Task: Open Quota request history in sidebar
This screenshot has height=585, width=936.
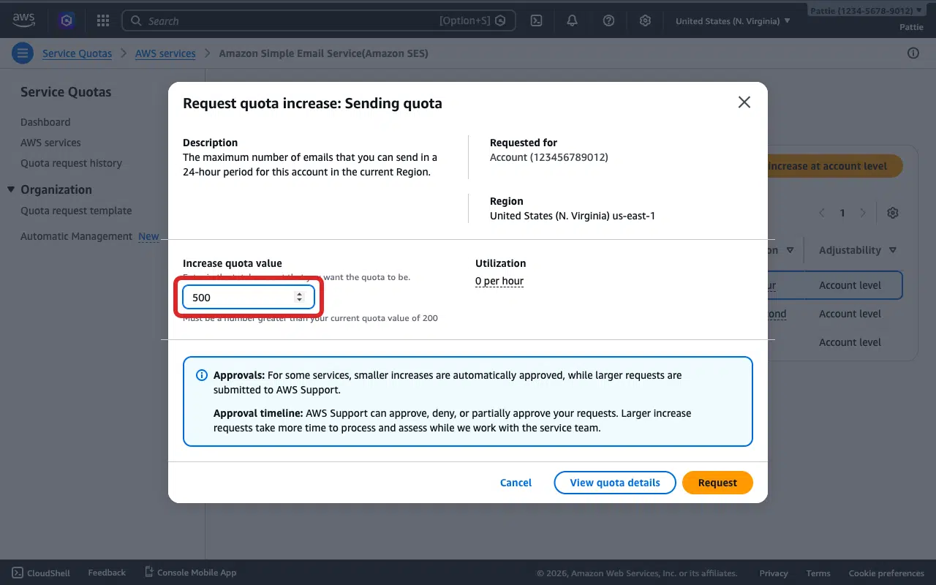Action: click(71, 163)
